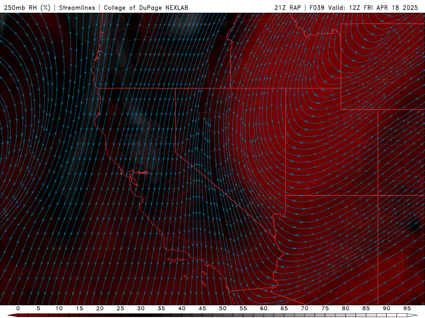The height and width of the screenshot is (318, 425).
Task: Click the colorbar label '80'
Action: 345,308
